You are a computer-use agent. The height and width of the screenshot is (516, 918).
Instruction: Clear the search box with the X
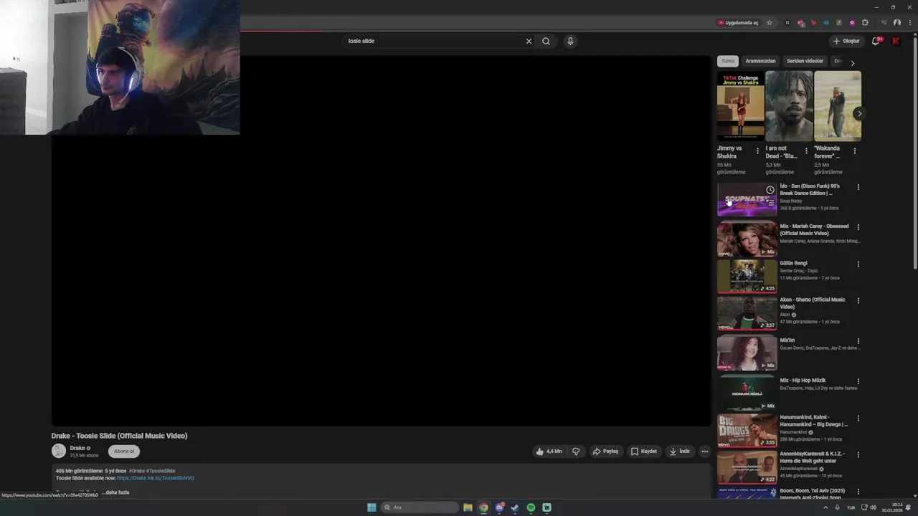(529, 41)
